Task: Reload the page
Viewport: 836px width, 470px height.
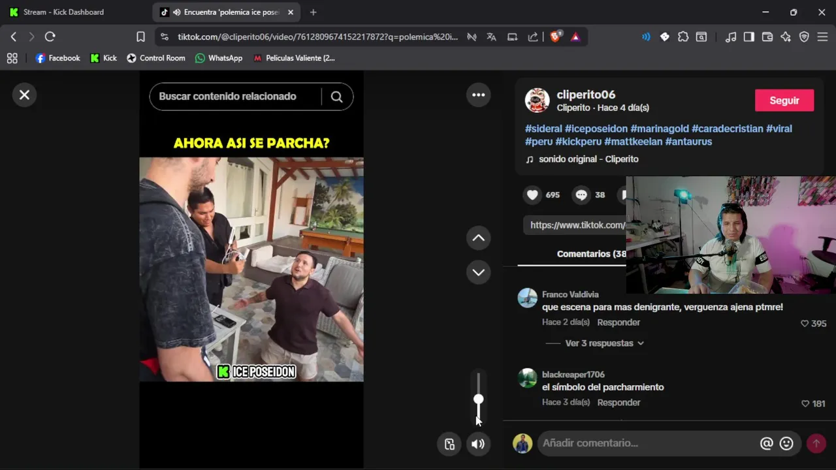Action: pyautogui.click(x=50, y=37)
